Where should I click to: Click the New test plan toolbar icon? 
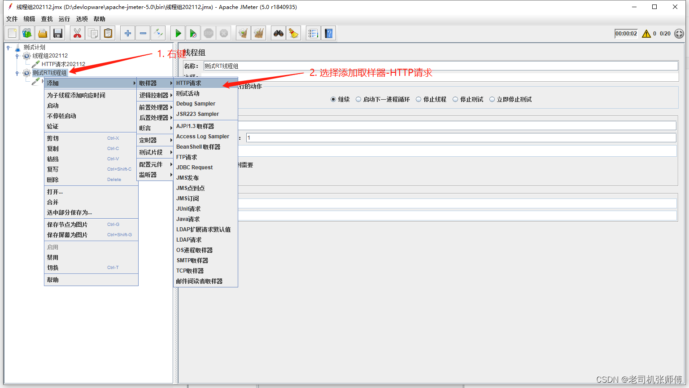[x=12, y=33]
